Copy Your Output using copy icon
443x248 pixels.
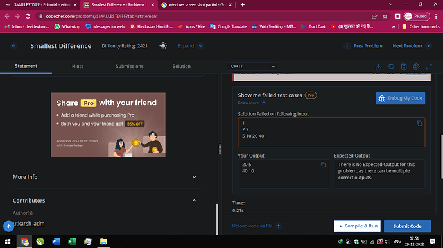pyautogui.click(x=323, y=165)
